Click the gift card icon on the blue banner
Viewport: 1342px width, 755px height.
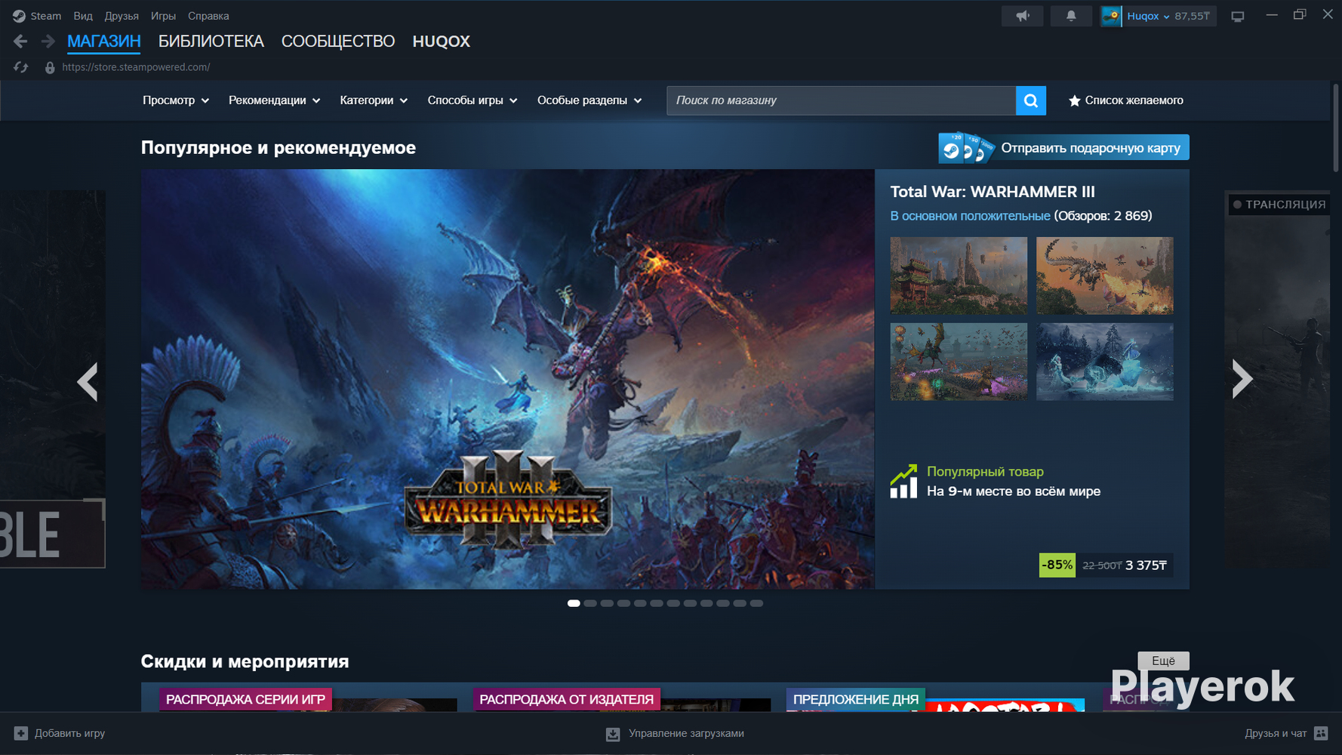point(966,147)
